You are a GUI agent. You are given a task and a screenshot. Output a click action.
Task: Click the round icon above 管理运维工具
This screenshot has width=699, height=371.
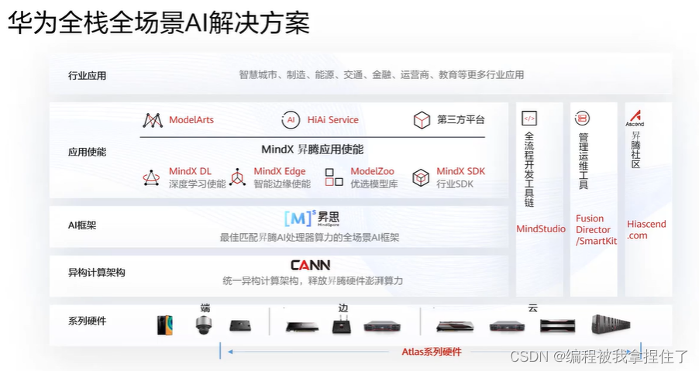pos(582,119)
